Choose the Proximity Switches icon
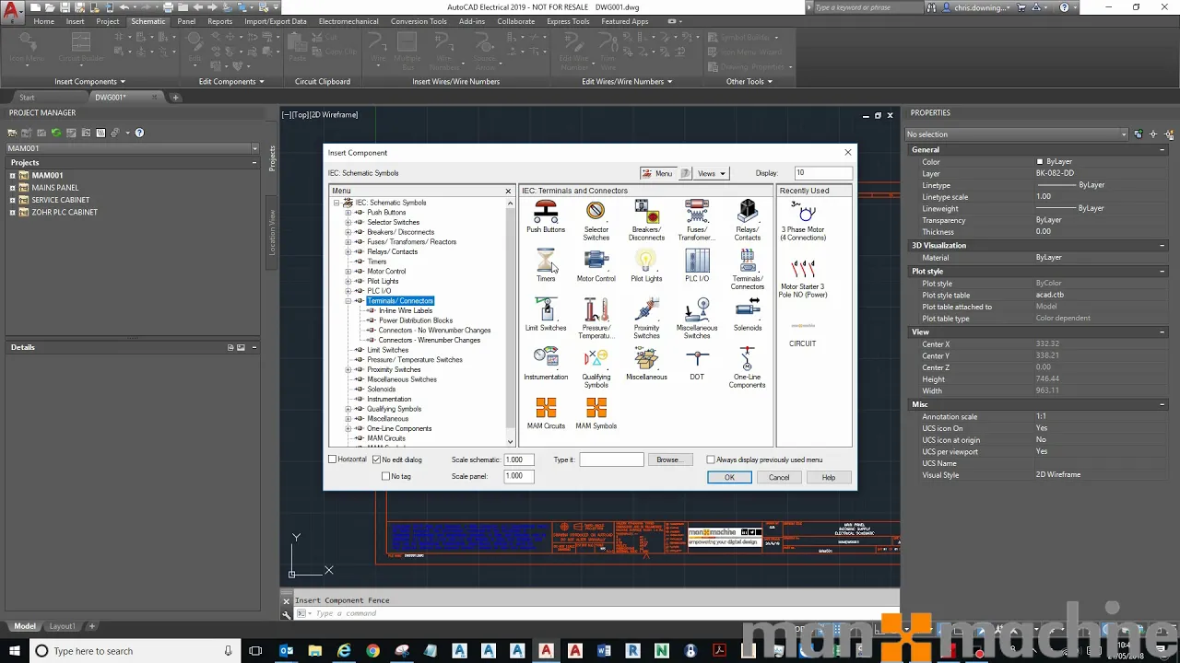The height and width of the screenshot is (663, 1180). pos(646,309)
